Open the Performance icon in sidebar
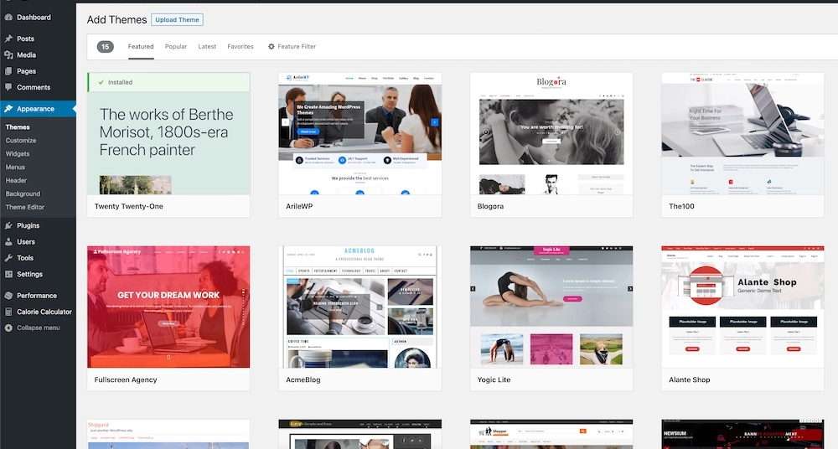 (8, 296)
